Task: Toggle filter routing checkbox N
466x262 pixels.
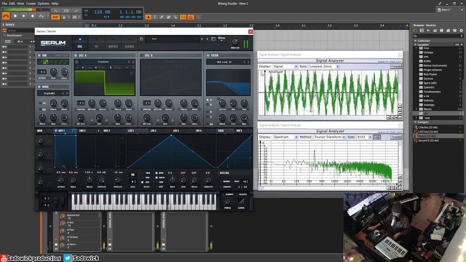Action: [x=208, y=112]
